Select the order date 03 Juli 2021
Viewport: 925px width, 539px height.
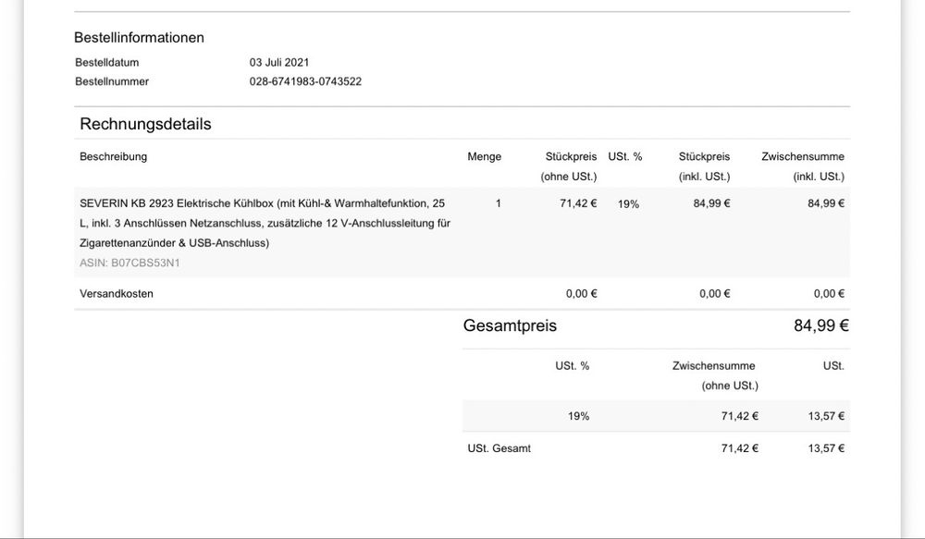(279, 63)
